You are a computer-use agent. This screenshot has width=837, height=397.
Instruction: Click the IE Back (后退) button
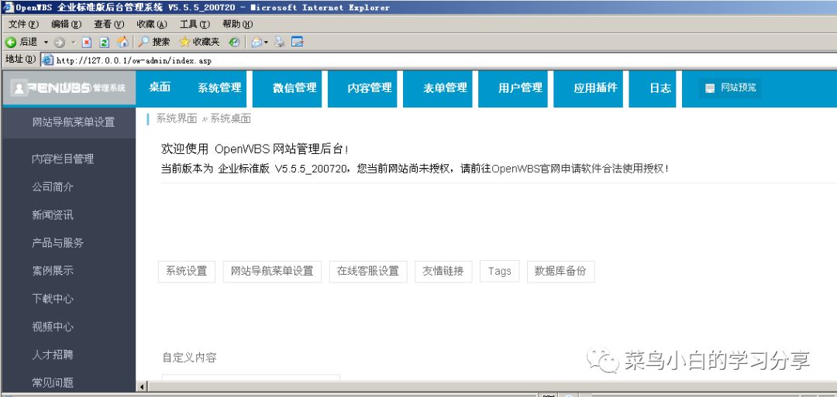click(22, 42)
